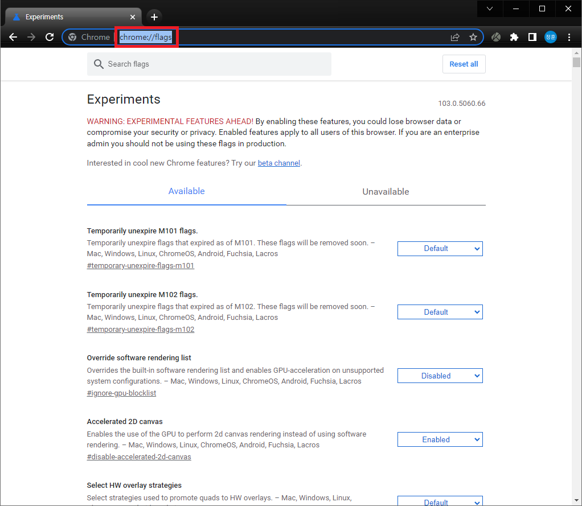Open the tab search chevron in title bar
Screen dimensions: 582x506
[x=490, y=9]
